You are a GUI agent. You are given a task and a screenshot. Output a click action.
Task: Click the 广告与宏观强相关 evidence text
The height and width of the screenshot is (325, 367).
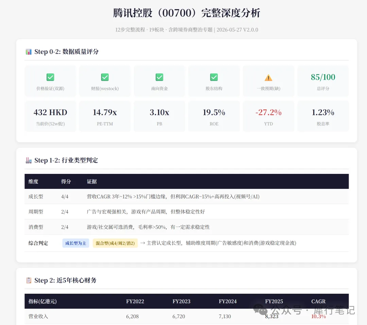(x=146, y=212)
